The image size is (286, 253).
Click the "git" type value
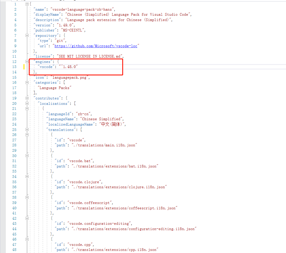point(60,41)
